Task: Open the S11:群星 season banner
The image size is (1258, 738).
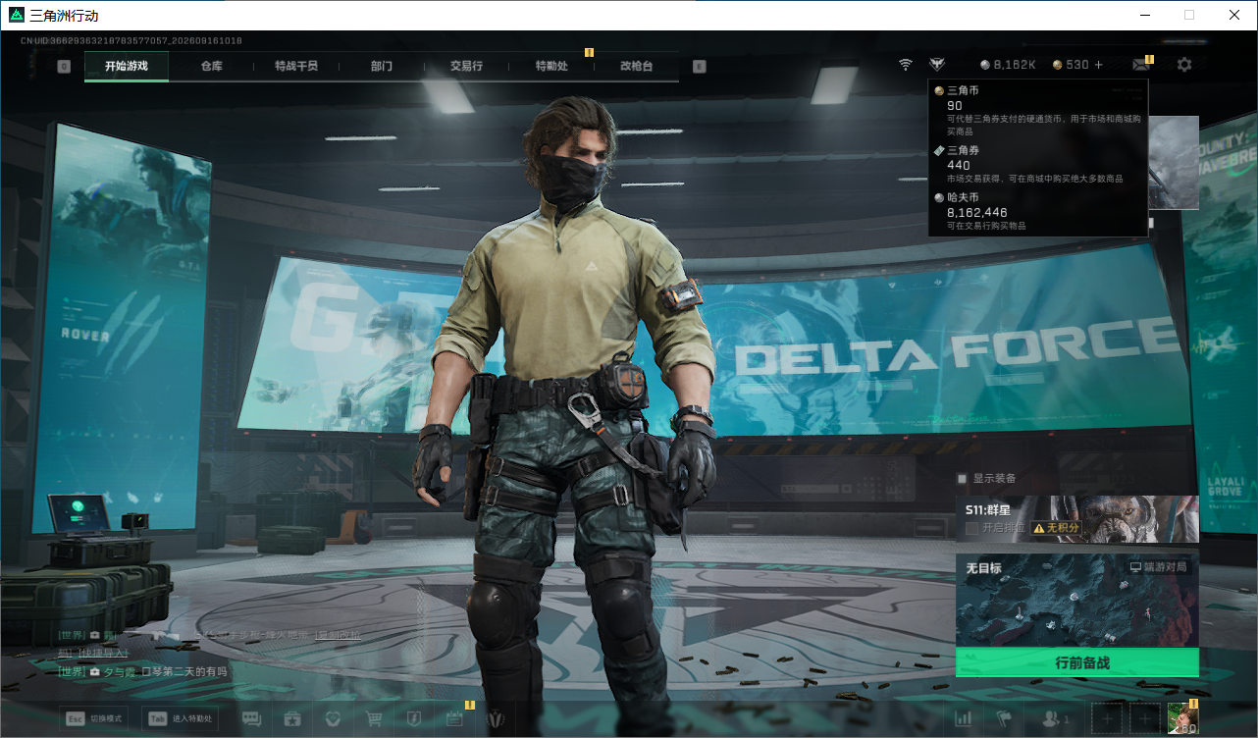Action: coord(1077,519)
